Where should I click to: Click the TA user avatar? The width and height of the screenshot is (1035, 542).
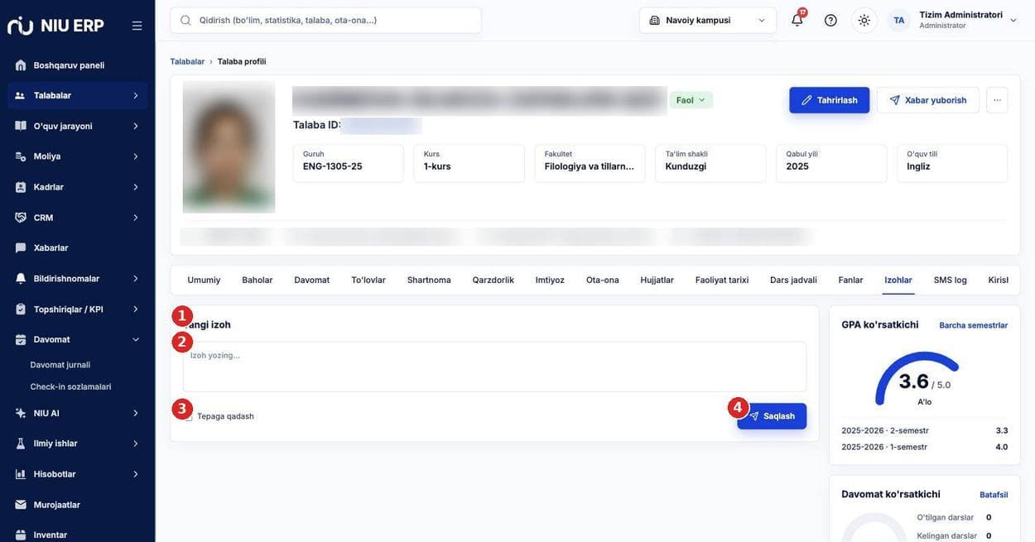click(x=899, y=20)
